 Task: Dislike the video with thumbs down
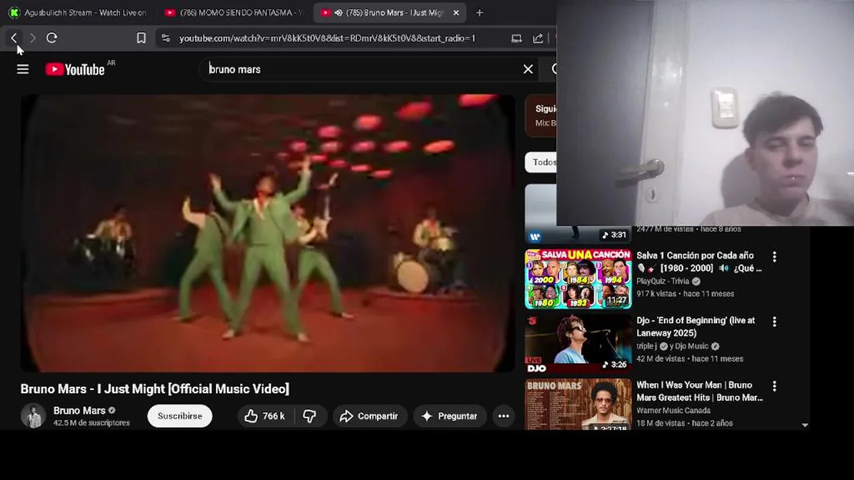pos(310,416)
